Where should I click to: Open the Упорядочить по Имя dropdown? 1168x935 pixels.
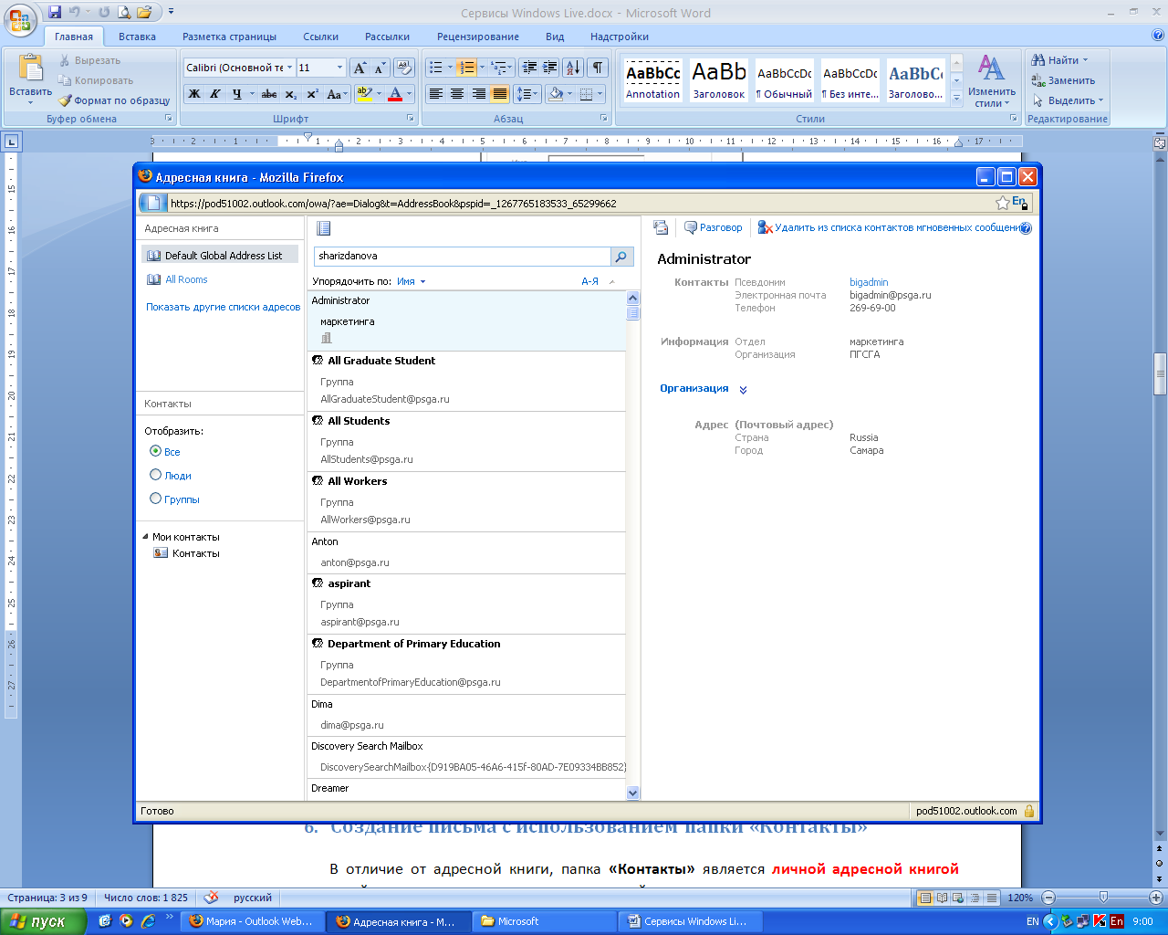pyautogui.click(x=412, y=281)
